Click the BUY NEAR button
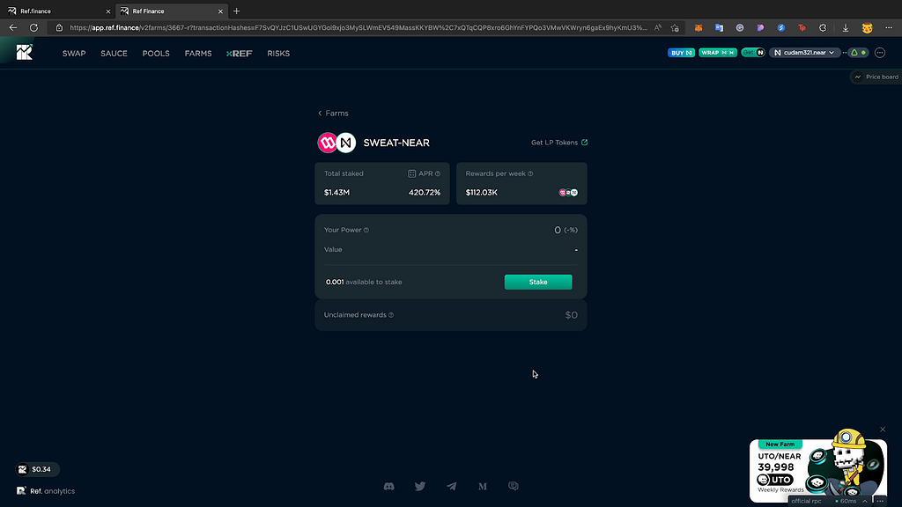 pos(681,53)
